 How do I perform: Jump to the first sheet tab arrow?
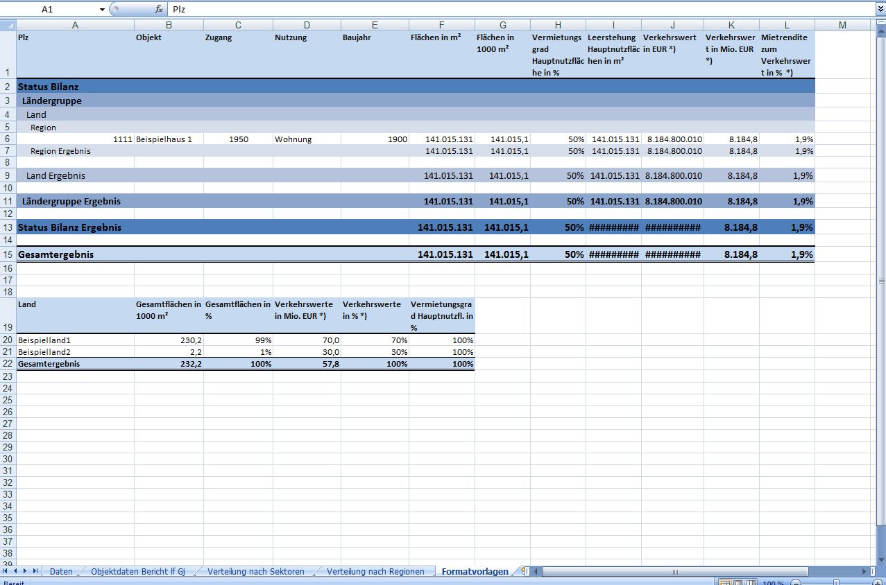[6, 571]
